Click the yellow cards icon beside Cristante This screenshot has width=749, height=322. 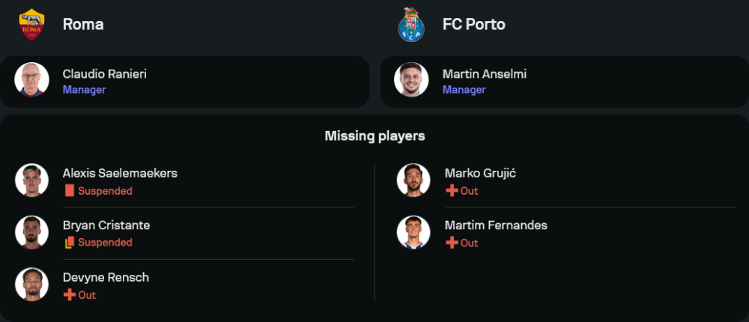(x=70, y=243)
